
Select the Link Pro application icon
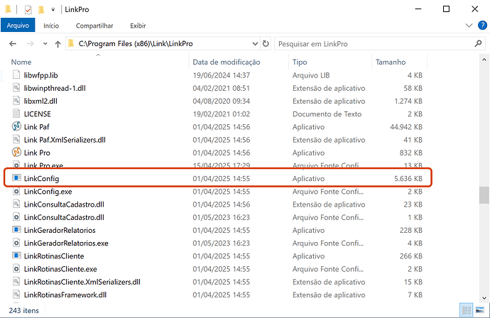pos(17,153)
